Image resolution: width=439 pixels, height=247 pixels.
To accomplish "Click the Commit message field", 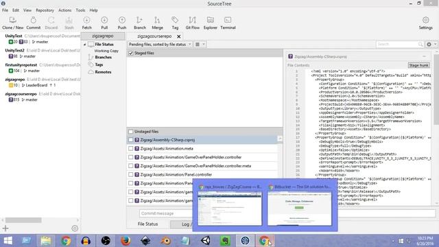I will click(287, 213).
